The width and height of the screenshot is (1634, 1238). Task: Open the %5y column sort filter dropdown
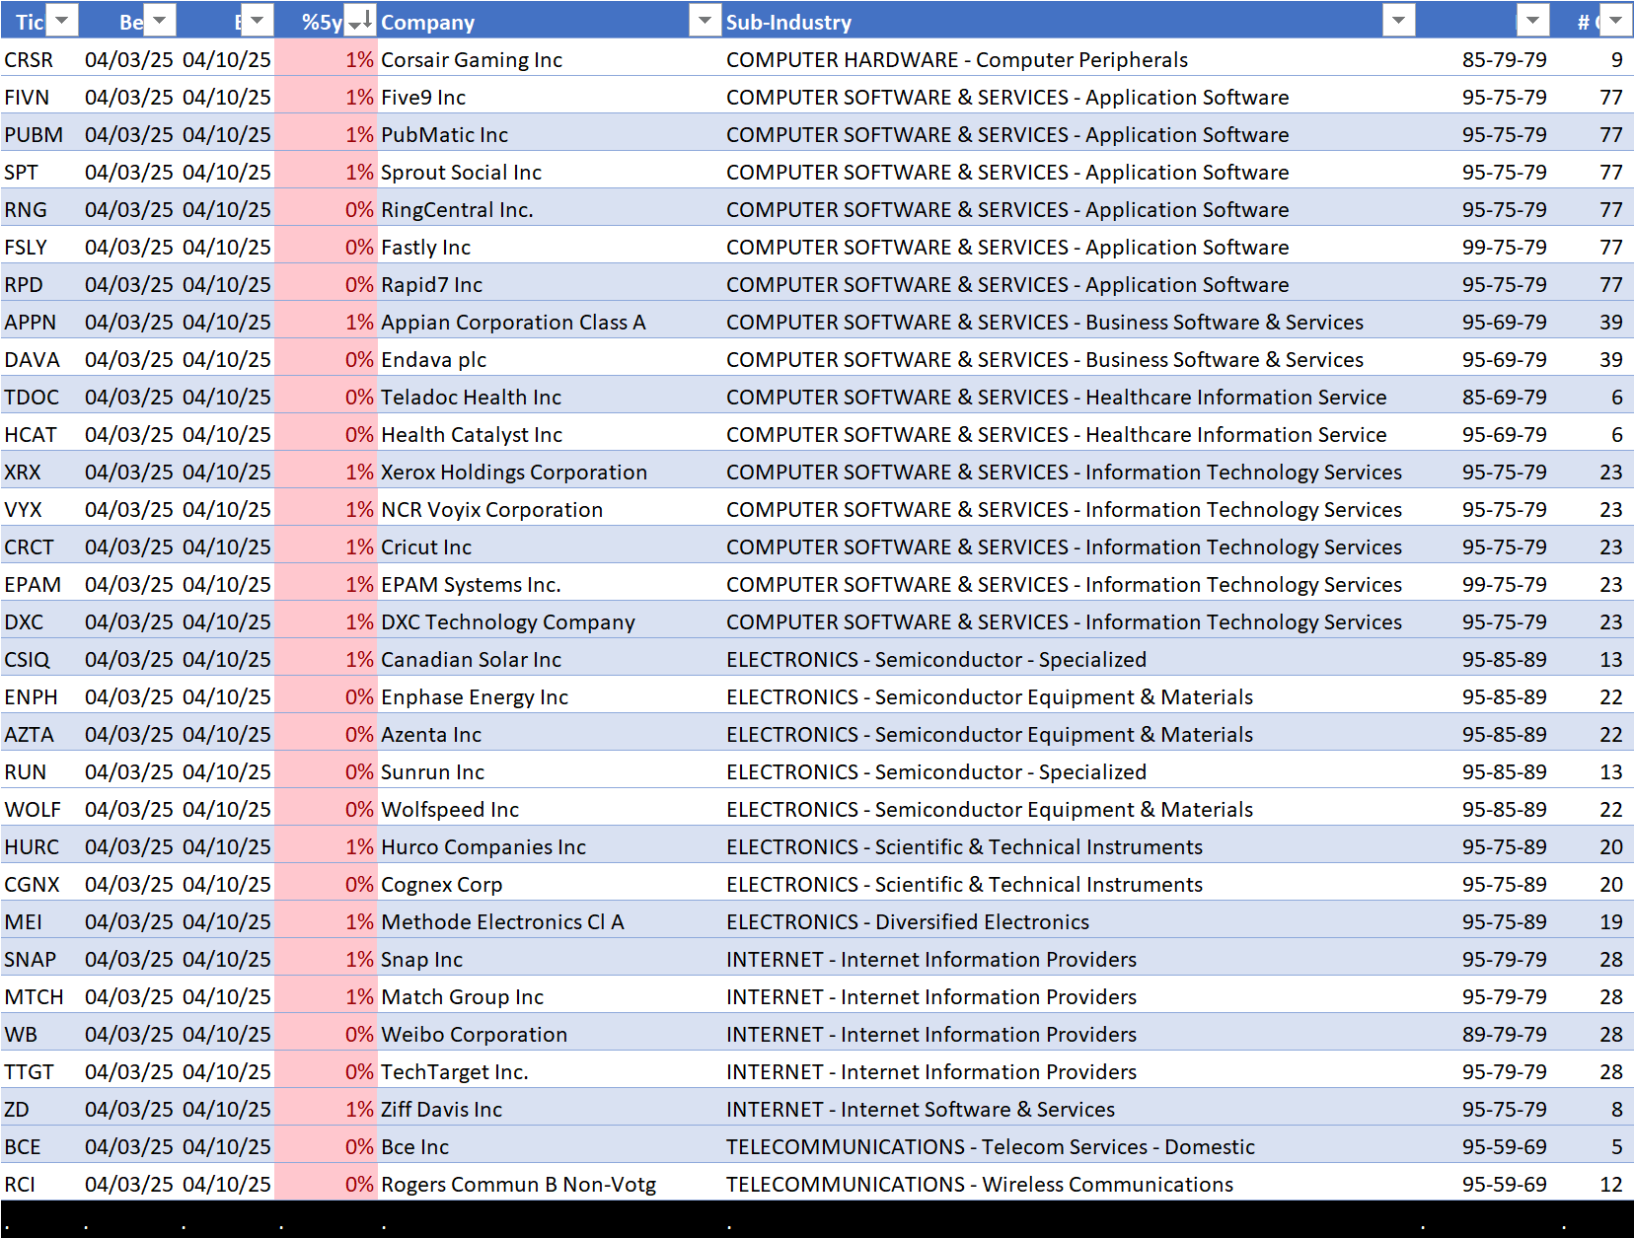pyautogui.click(x=360, y=21)
